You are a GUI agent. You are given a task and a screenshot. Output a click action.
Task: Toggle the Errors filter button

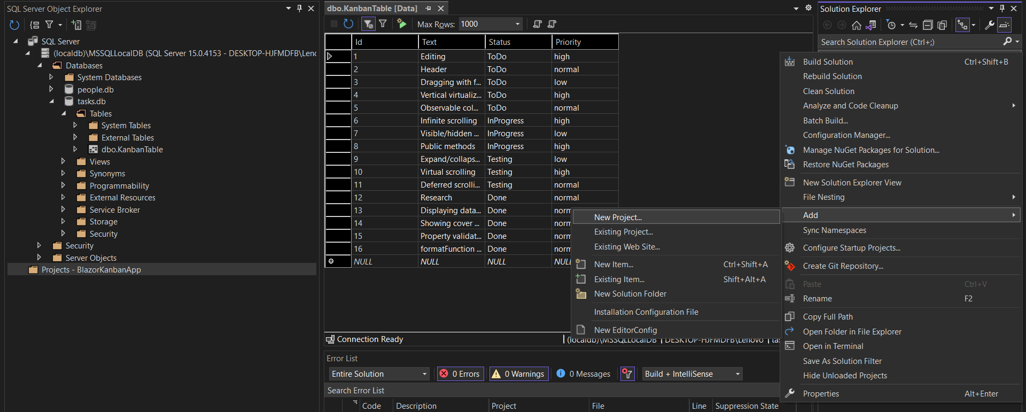click(460, 374)
